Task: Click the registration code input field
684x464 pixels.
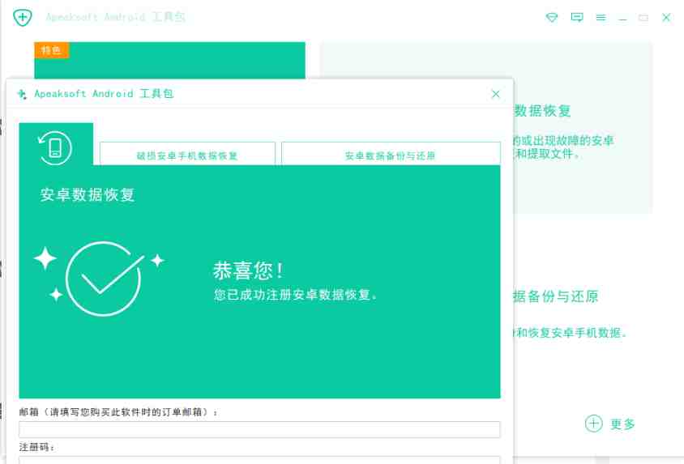Action: tap(259, 460)
